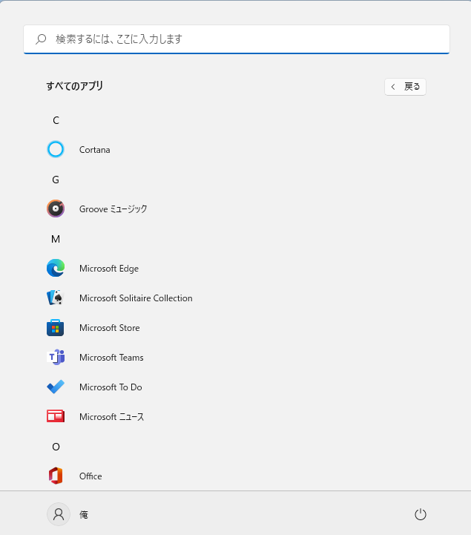Select the letter O group header
The image size is (471, 535).
tap(56, 447)
